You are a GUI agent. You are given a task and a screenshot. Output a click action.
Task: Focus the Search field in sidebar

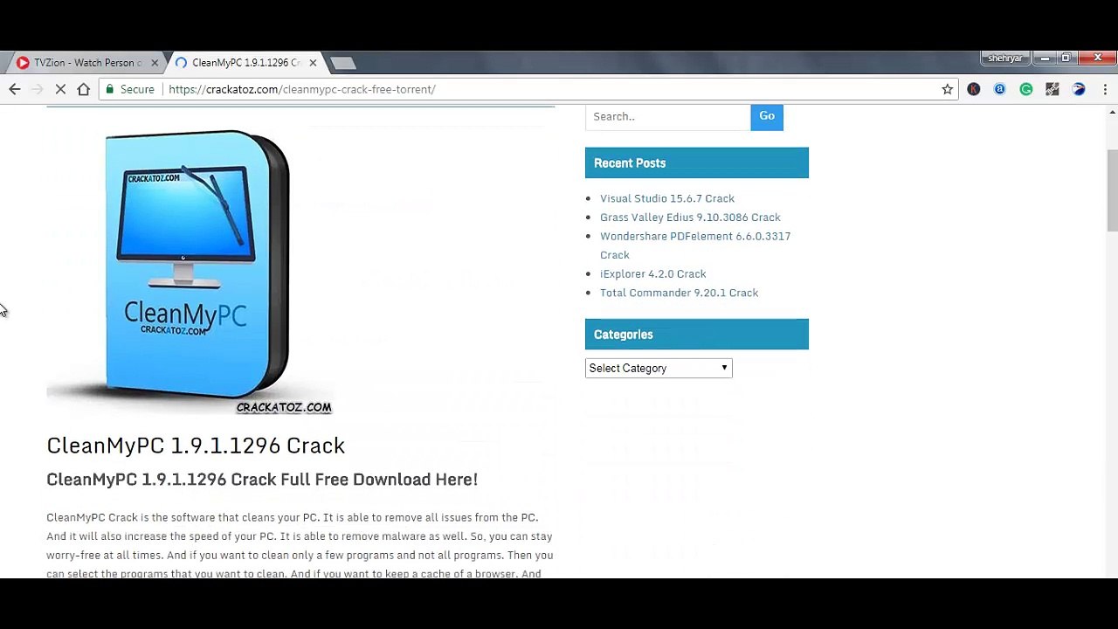click(667, 116)
